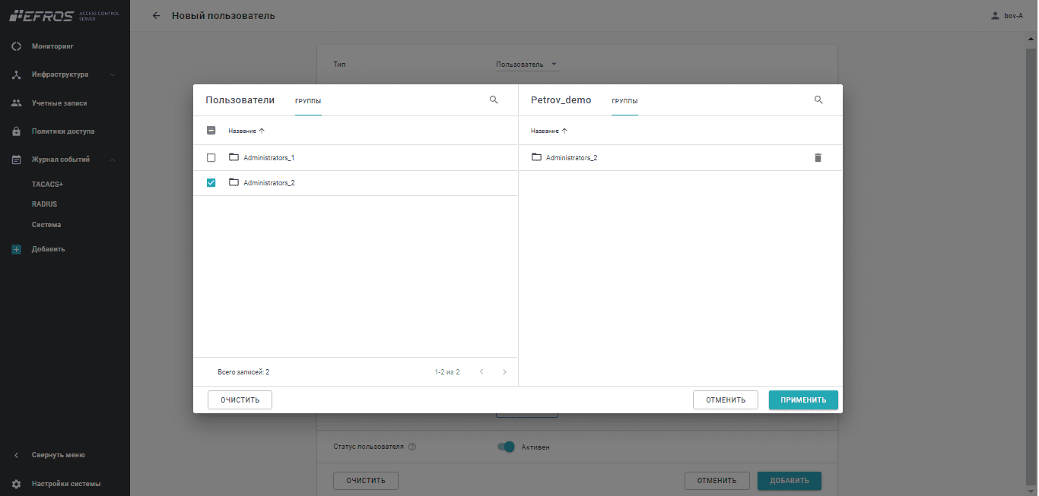Open RADIUS event log
Screen dimensions: 1039x496
tap(44, 204)
